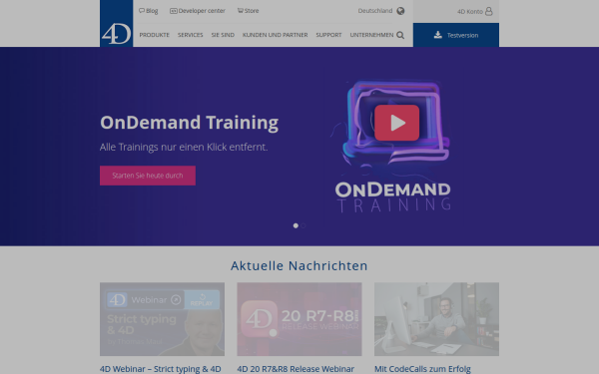599x374 pixels.
Task: Click the search magnifier icon
Action: (x=400, y=35)
